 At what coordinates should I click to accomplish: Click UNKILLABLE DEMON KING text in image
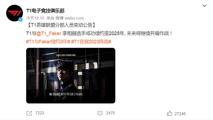click(66, 55)
